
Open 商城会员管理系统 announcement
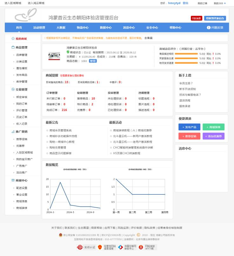click(60, 130)
